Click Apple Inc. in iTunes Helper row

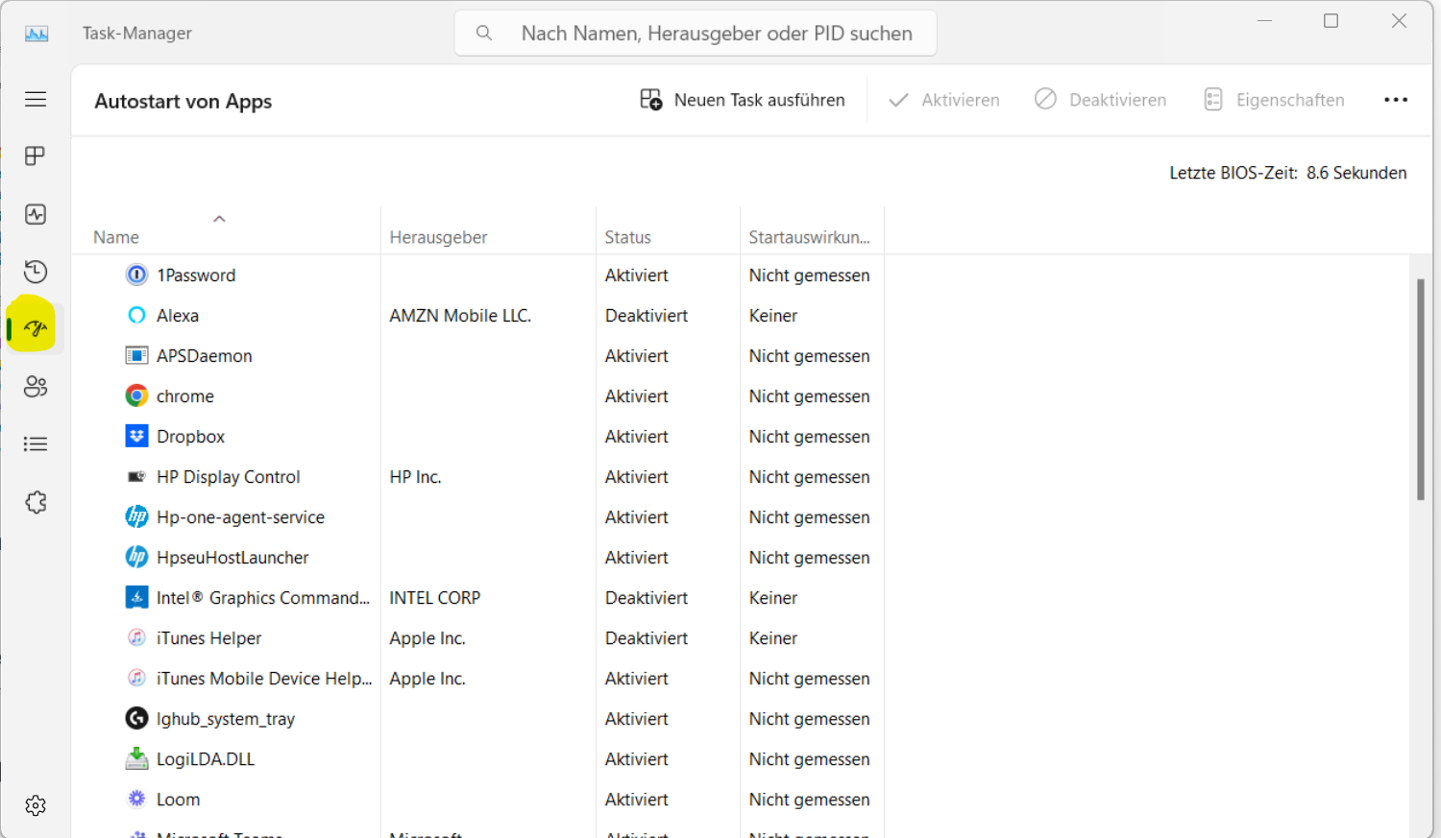click(x=427, y=638)
